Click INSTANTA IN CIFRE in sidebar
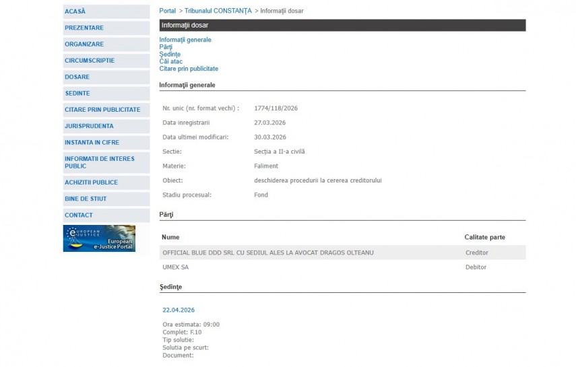 coord(93,143)
